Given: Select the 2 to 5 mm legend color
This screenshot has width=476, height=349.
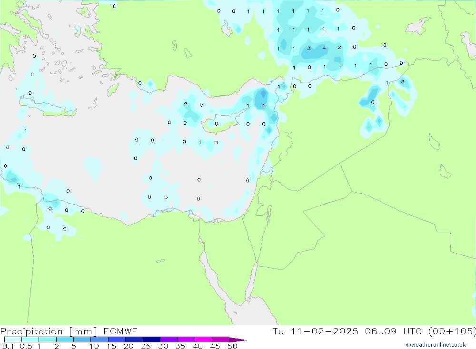Looking at the screenshot, I should coord(65,339).
